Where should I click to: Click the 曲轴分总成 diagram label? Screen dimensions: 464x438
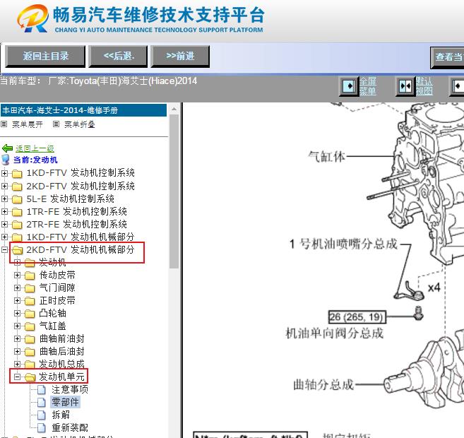pos(323,385)
